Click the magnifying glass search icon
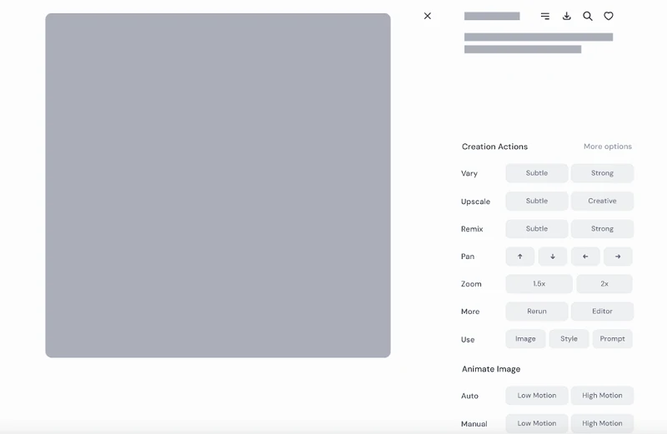The image size is (667, 434). 588,16
